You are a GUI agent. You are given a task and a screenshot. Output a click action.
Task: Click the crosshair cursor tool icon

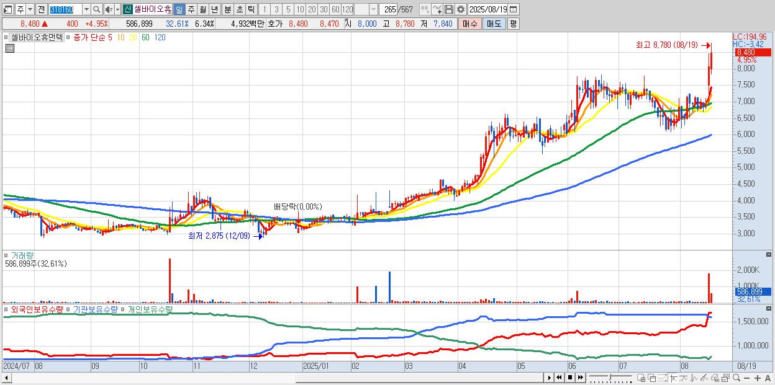[673, 378]
